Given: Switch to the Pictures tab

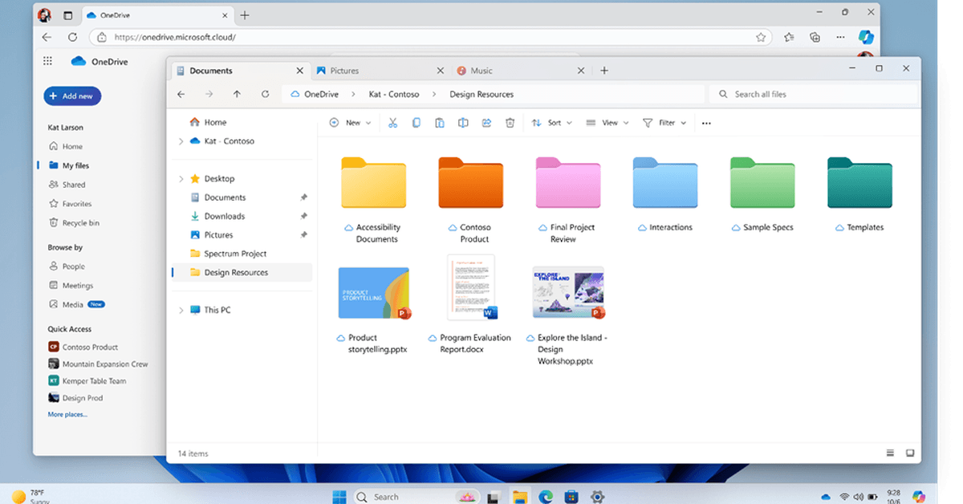Looking at the screenshot, I should click(344, 71).
